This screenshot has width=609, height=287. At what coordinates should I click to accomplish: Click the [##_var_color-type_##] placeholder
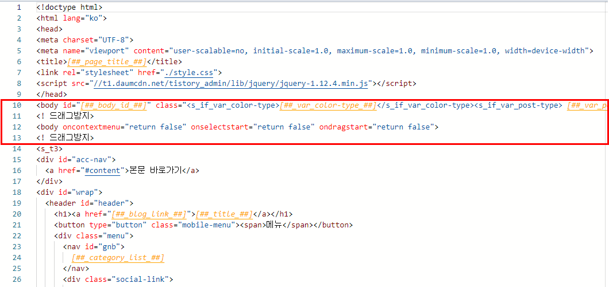(328, 105)
